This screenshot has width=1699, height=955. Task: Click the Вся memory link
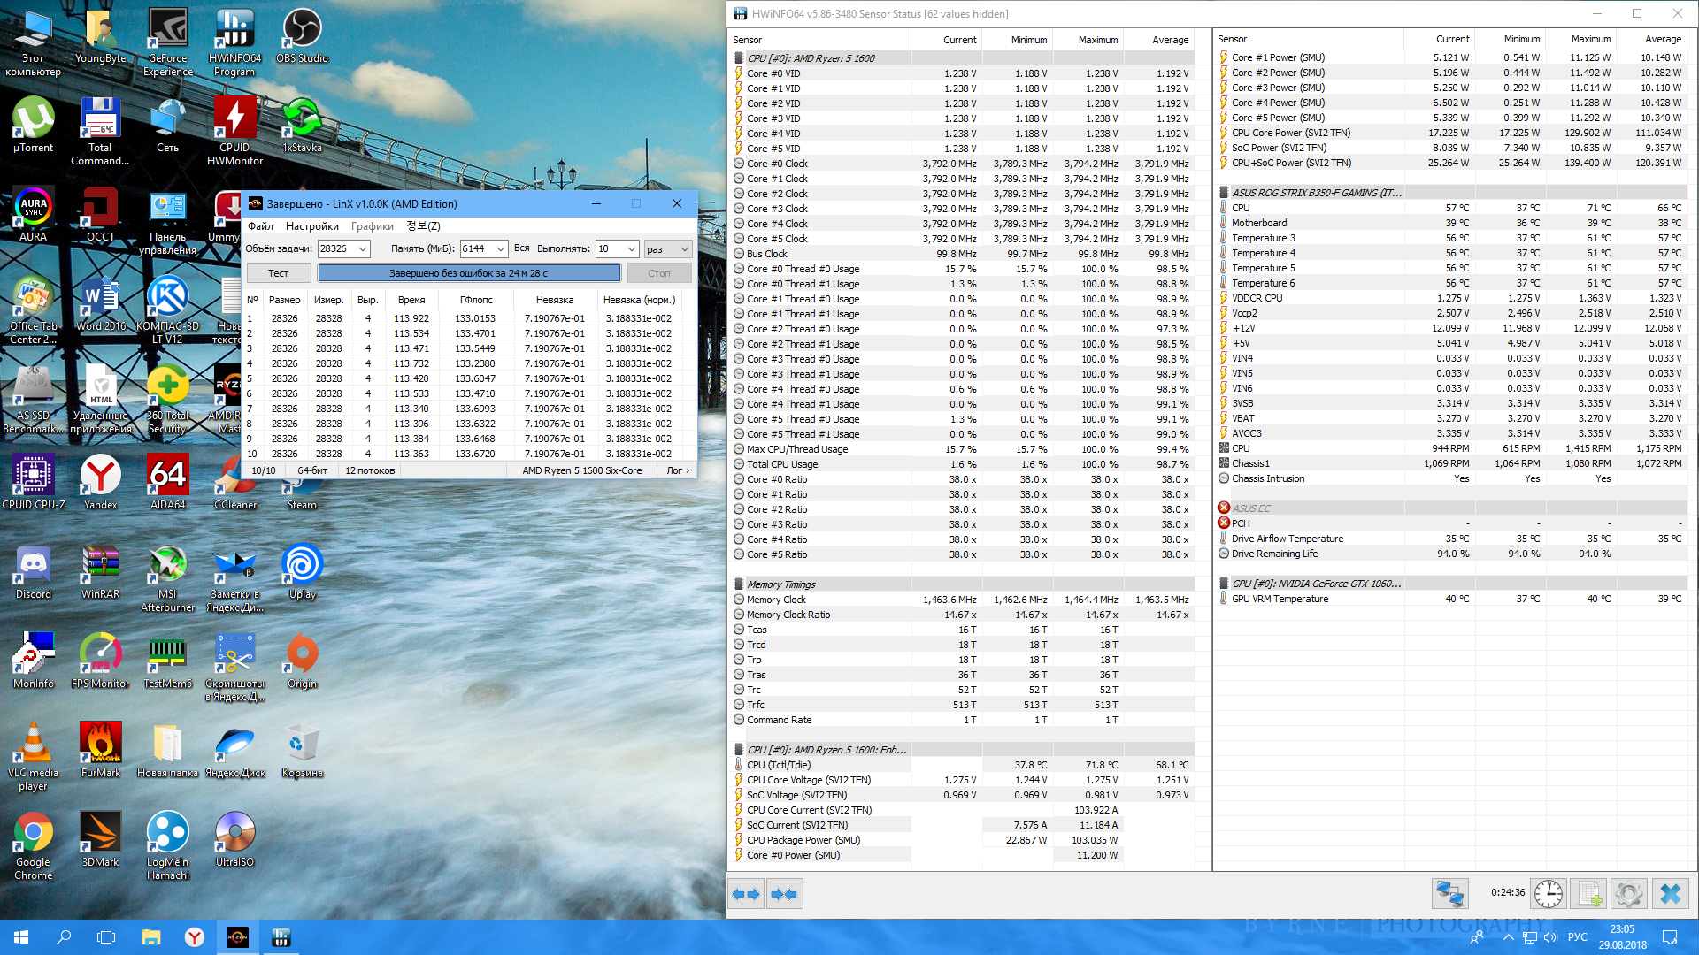(521, 248)
